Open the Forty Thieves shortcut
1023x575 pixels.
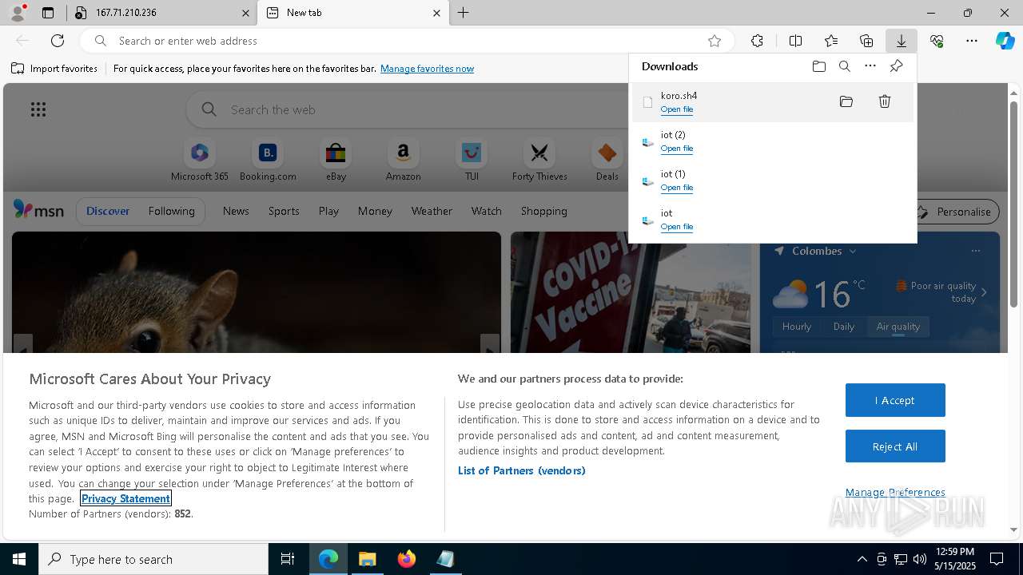pyautogui.click(x=539, y=160)
